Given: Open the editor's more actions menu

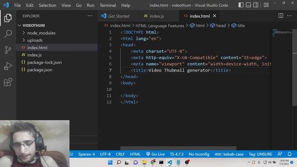Looking at the screenshot, I should (x=289, y=16).
